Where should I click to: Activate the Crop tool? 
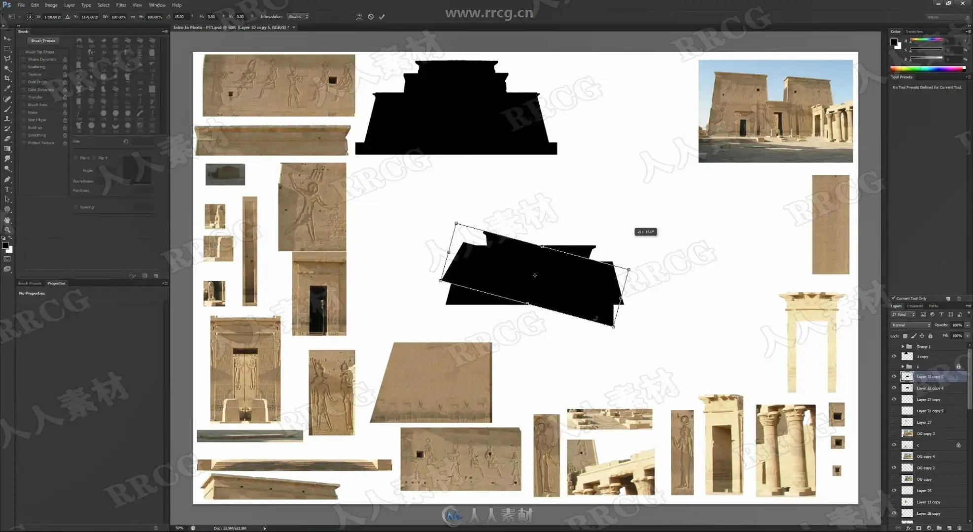[7, 78]
